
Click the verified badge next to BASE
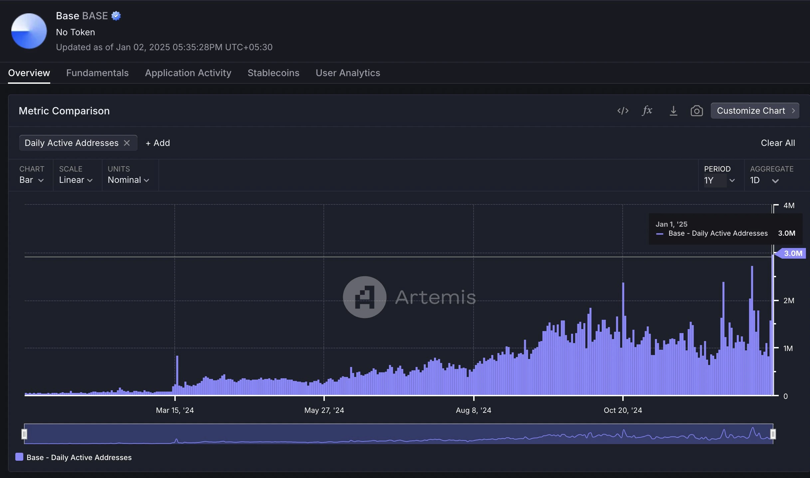pyautogui.click(x=116, y=16)
